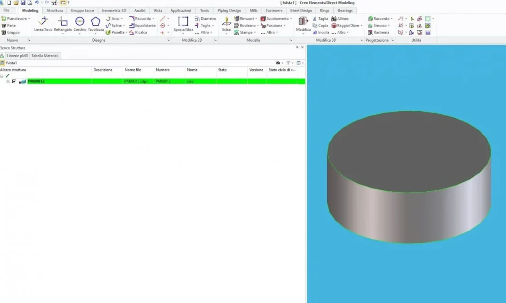Expand the Disegna group dialog launcher
The width and height of the screenshot is (506, 303).
coord(168,40)
